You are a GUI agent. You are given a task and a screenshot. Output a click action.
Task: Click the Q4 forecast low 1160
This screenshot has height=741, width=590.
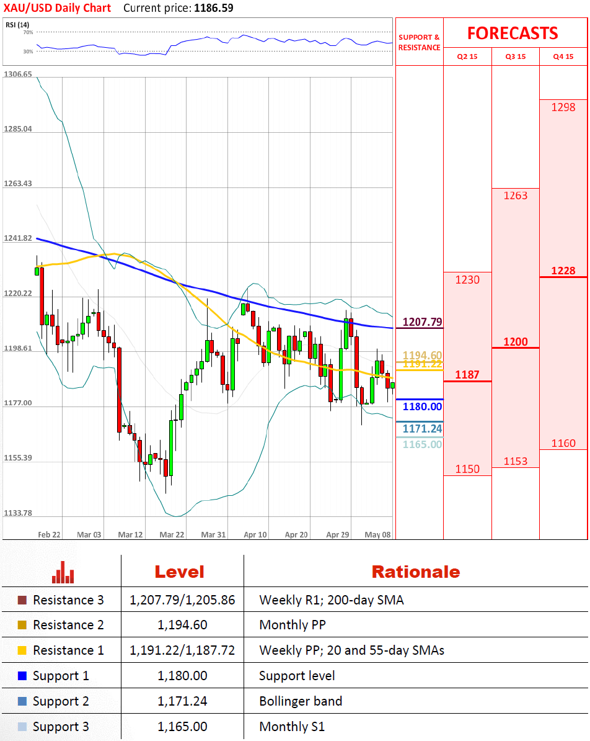tap(563, 443)
